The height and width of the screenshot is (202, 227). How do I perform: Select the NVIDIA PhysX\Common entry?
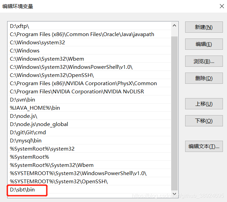pos(89,83)
